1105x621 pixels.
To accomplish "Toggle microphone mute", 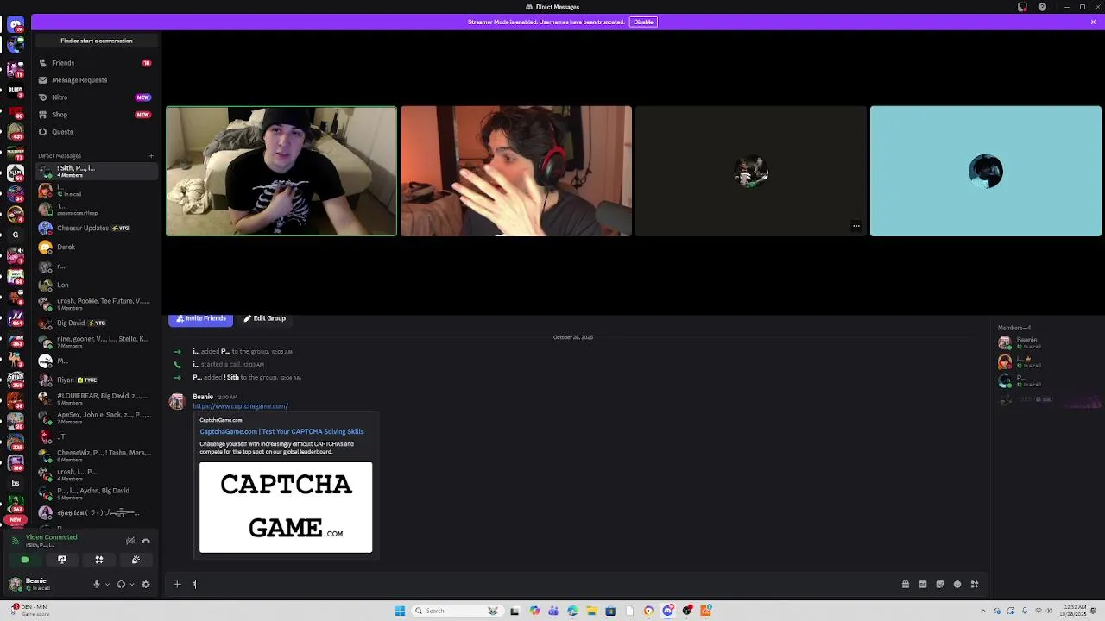I will click(x=97, y=585).
